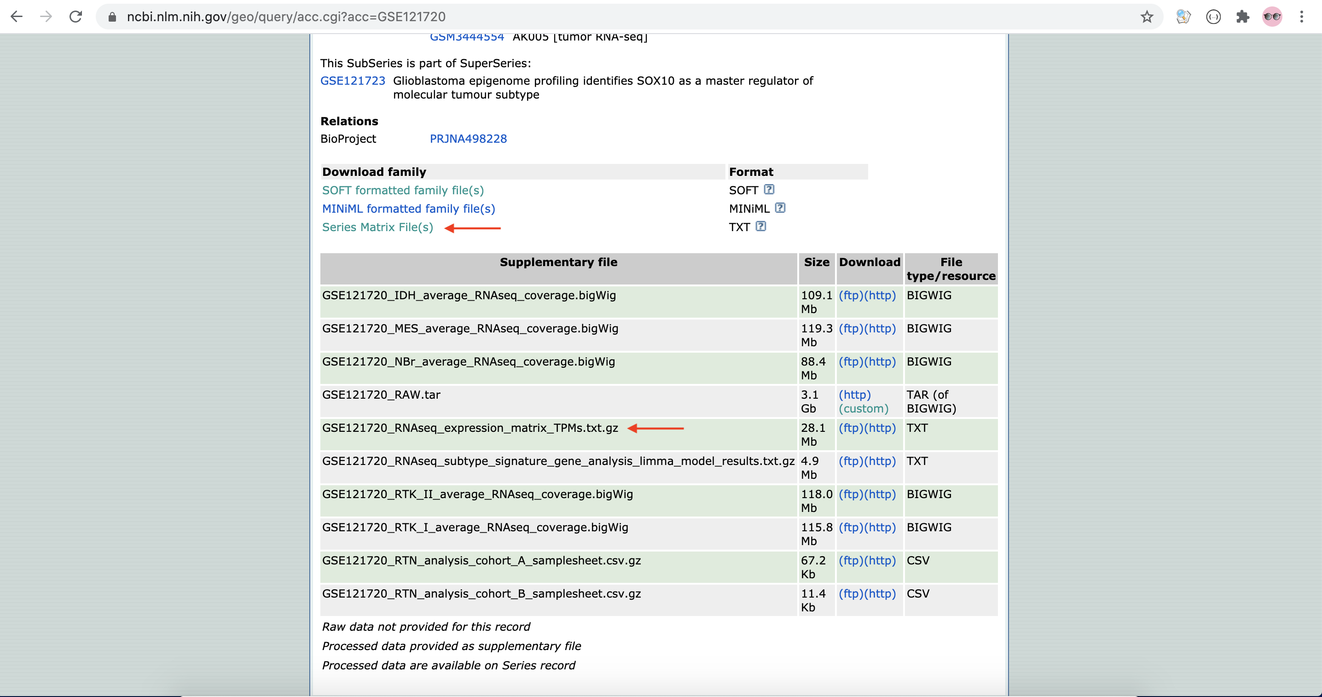Click ftp link for cohort_A_samplesheet csv
Screen dimensions: 1322x697
[x=851, y=560]
